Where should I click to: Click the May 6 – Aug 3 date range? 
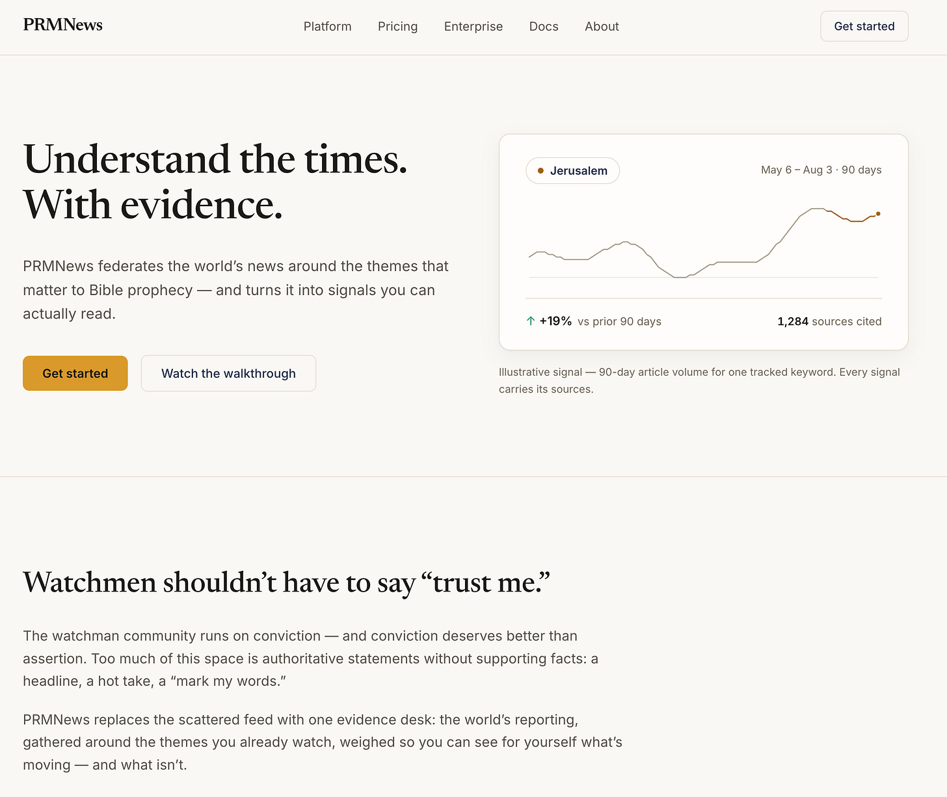click(821, 170)
